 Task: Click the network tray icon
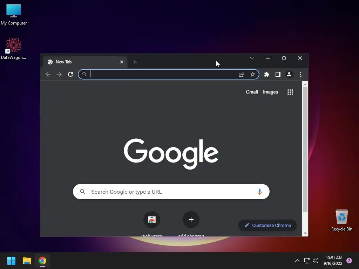(307, 261)
